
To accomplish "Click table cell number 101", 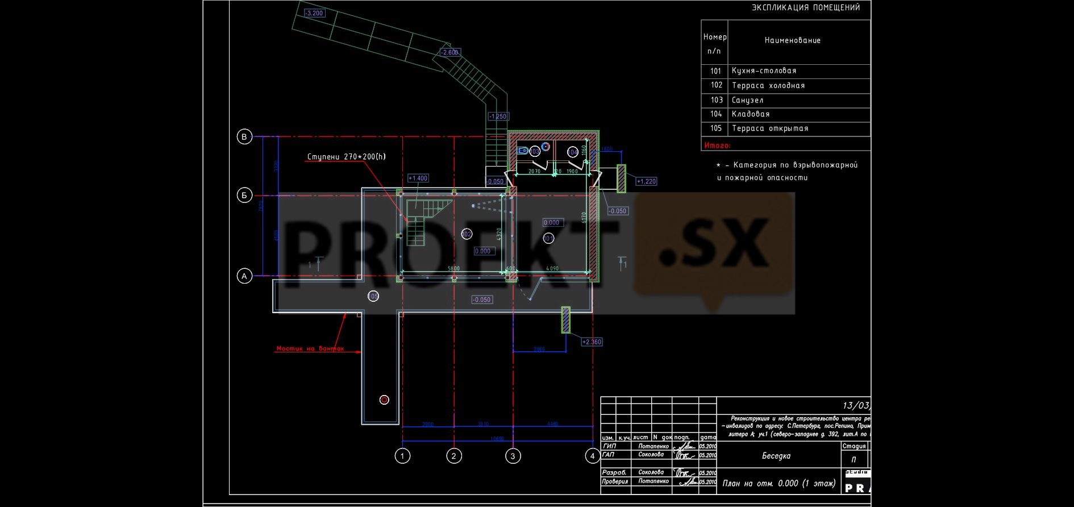I will 715,71.
